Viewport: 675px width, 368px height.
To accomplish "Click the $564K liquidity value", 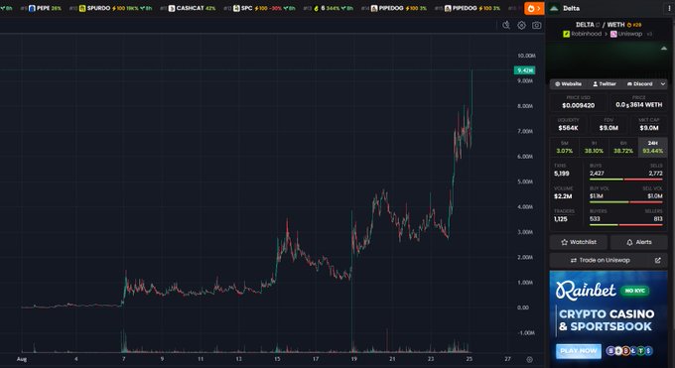I will coord(568,128).
